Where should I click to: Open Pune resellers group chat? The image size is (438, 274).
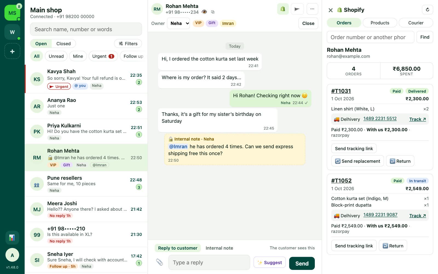pos(86,184)
